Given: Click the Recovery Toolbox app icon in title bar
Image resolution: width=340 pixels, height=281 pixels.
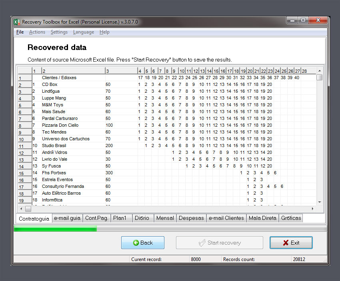Looking at the screenshot, I should 17,22.
